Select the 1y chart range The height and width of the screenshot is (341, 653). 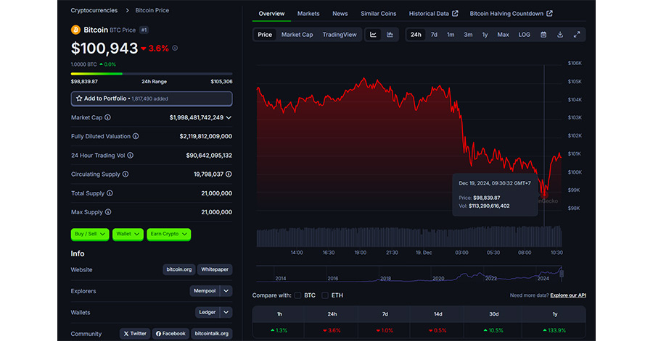(485, 35)
